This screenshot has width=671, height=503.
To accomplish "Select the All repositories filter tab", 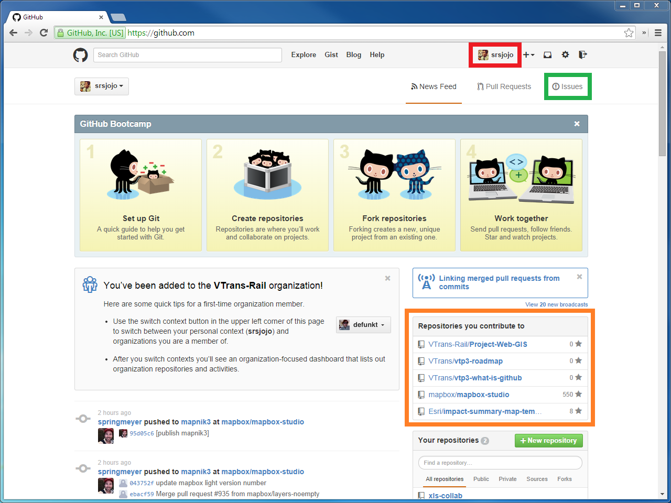I will [x=445, y=479].
